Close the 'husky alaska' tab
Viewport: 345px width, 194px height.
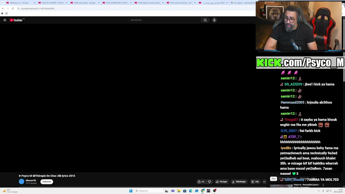(99, 3)
